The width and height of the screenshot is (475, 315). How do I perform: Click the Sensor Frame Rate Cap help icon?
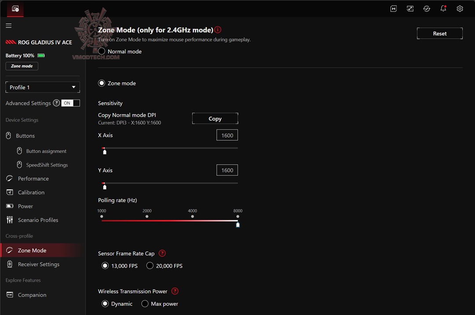click(162, 253)
